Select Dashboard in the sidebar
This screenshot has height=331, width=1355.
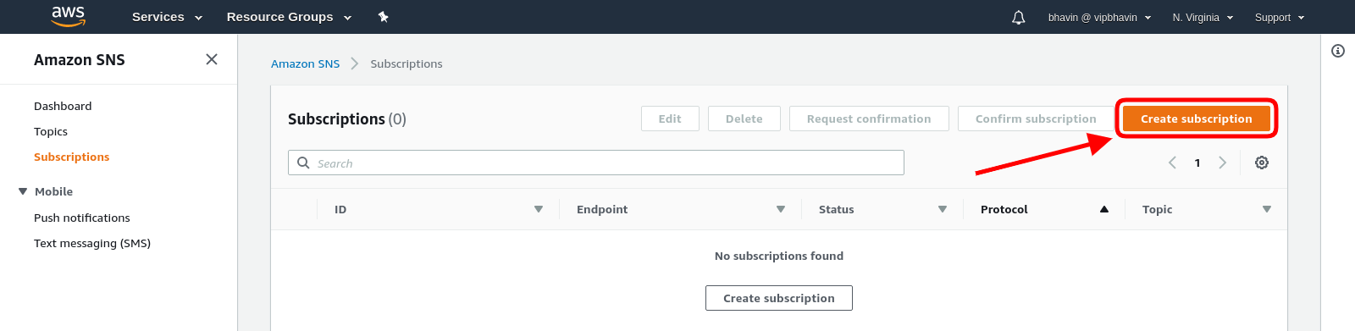click(x=63, y=106)
